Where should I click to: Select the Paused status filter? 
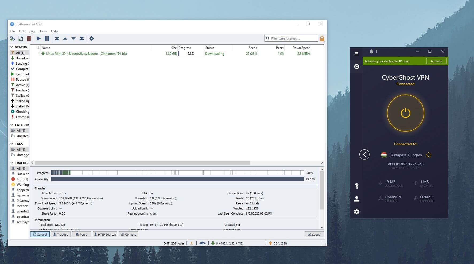pyautogui.click(x=20, y=80)
